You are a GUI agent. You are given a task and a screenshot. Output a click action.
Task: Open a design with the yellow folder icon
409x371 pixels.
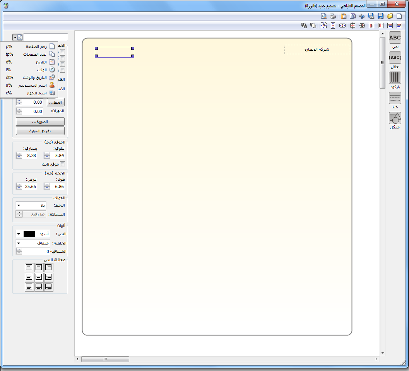coord(390,16)
